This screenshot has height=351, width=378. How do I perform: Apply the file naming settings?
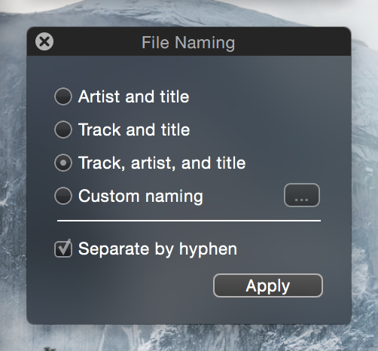[x=268, y=285]
